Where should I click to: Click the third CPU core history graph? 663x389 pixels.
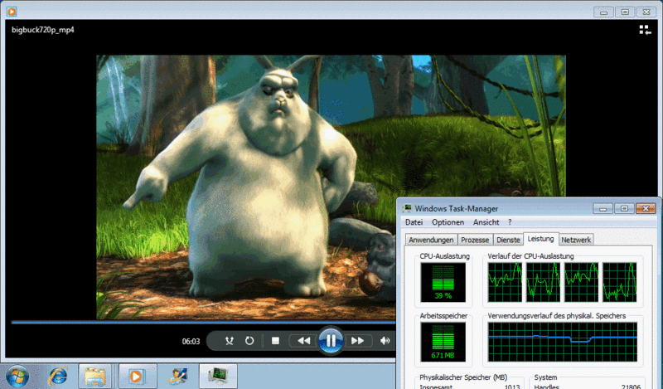coord(582,282)
